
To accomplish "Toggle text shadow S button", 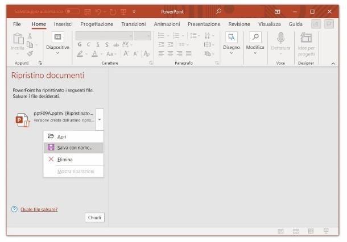I will pyautogui.click(x=107, y=45).
